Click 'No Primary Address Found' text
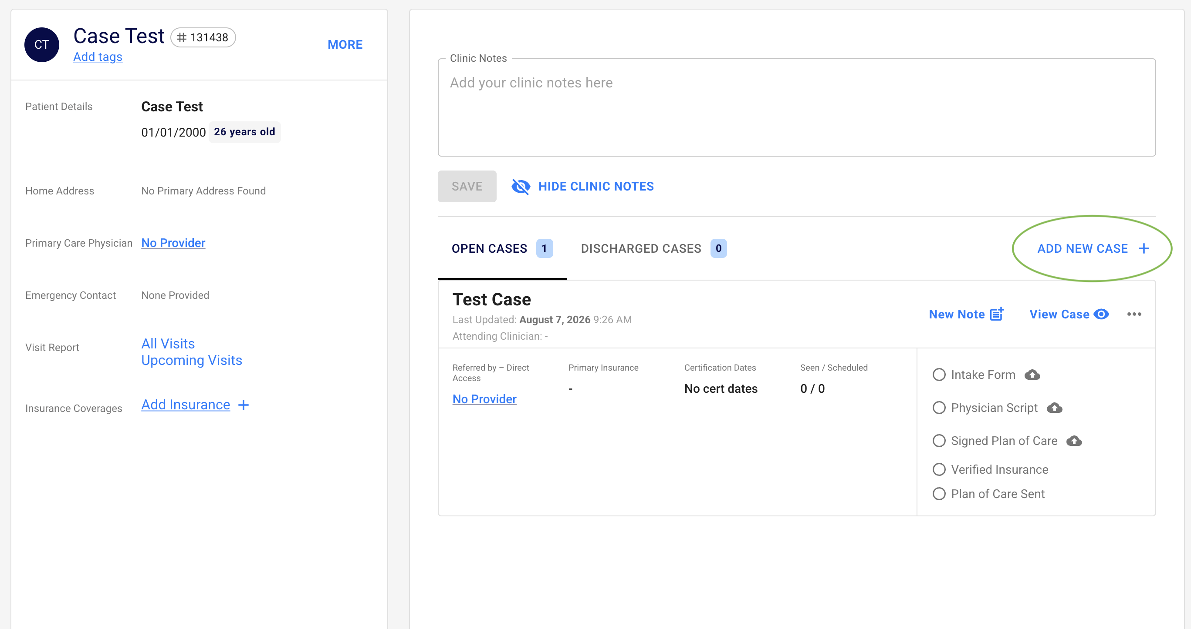 click(203, 191)
